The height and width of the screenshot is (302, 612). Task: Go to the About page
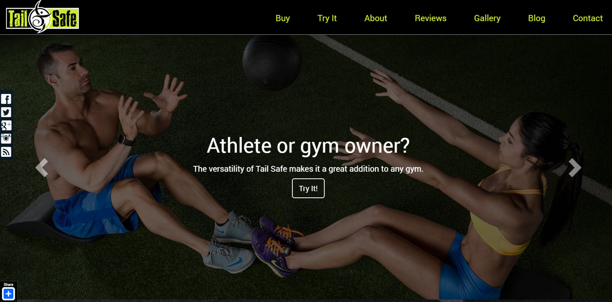[376, 18]
